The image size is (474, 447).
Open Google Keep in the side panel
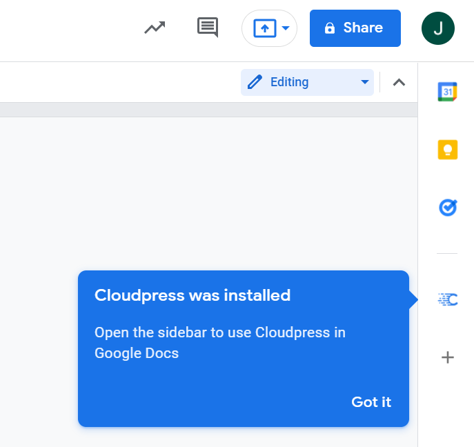click(x=447, y=150)
